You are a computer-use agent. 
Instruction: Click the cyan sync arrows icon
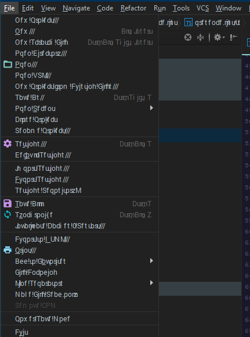(x=8, y=215)
